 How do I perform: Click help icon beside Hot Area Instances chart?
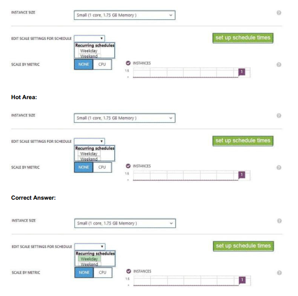point(279,167)
